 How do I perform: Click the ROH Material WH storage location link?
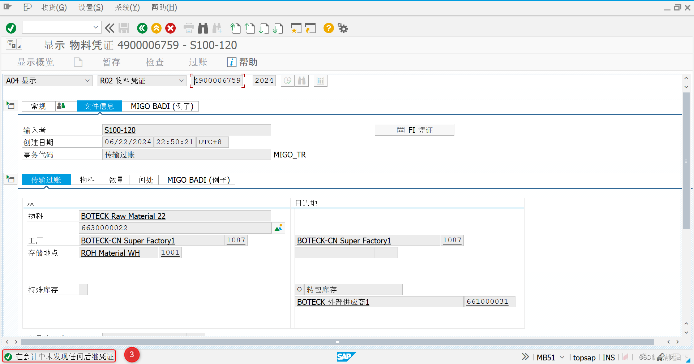tap(110, 253)
